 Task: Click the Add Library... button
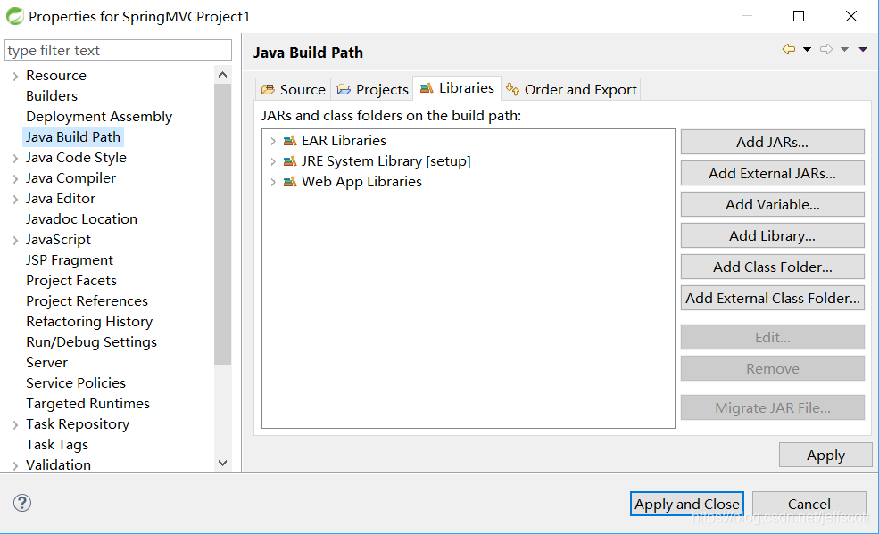[773, 235]
